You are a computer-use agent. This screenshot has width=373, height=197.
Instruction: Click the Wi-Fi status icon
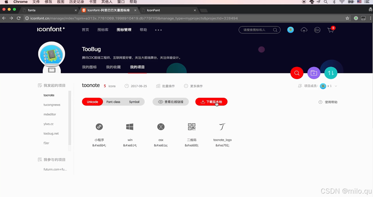click(342, 2)
